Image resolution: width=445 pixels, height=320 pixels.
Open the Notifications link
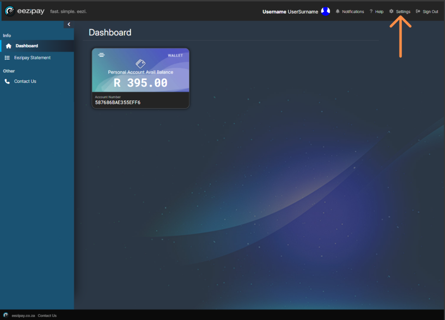pos(353,12)
